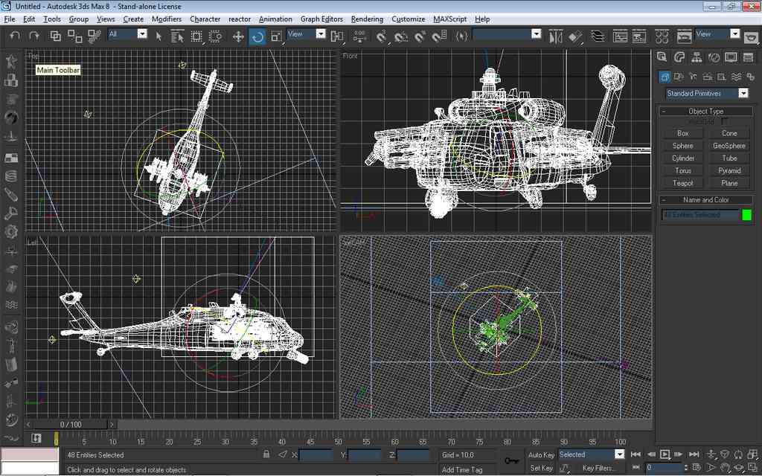Viewport: 762px width, 476px height.
Task: Select the Select and Move tool
Action: pos(238,36)
